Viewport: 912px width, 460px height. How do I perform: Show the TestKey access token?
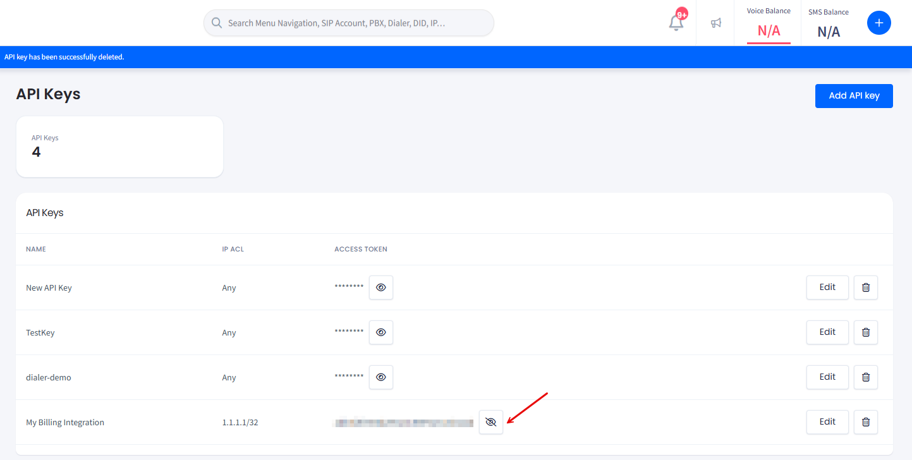point(381,332)
